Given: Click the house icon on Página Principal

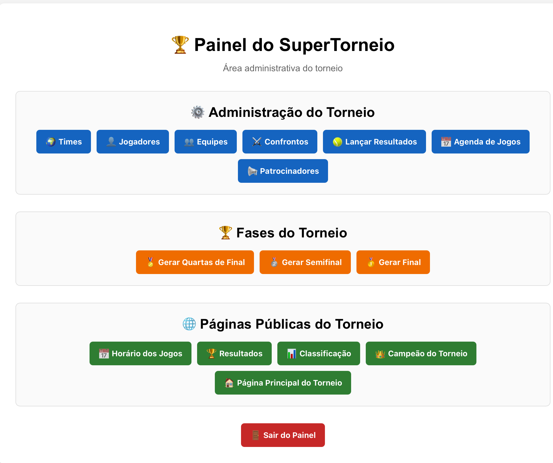Looking at the screenshot, I should click(x=229, y=383).
